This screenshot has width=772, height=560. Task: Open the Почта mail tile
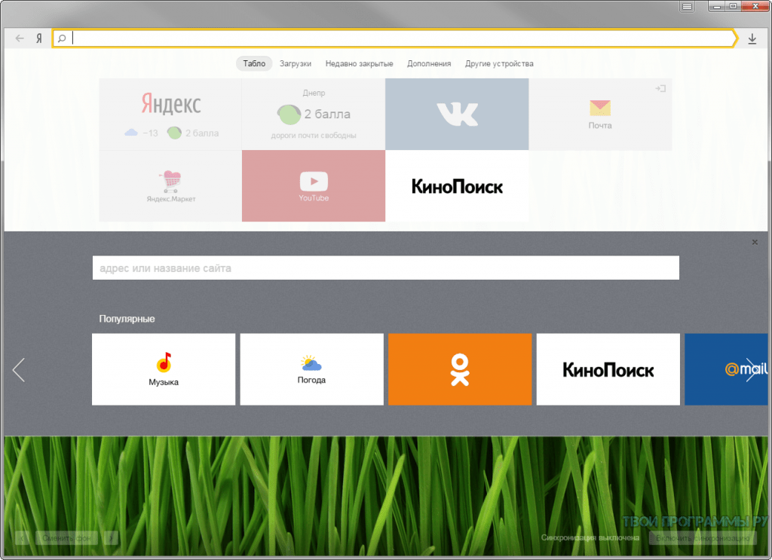pos(600,115)
